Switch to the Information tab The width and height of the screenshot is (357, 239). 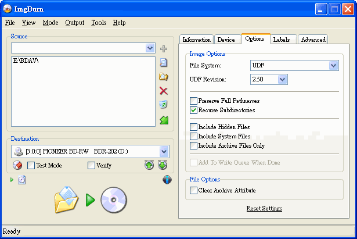coord(196,40)
